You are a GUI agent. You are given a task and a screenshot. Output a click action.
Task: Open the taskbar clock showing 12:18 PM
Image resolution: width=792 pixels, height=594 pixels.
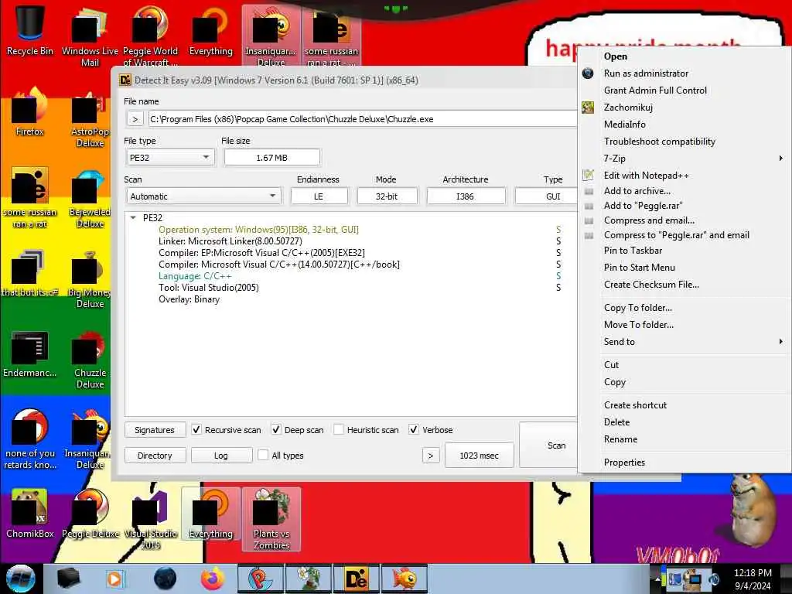(x=753, y=579)
